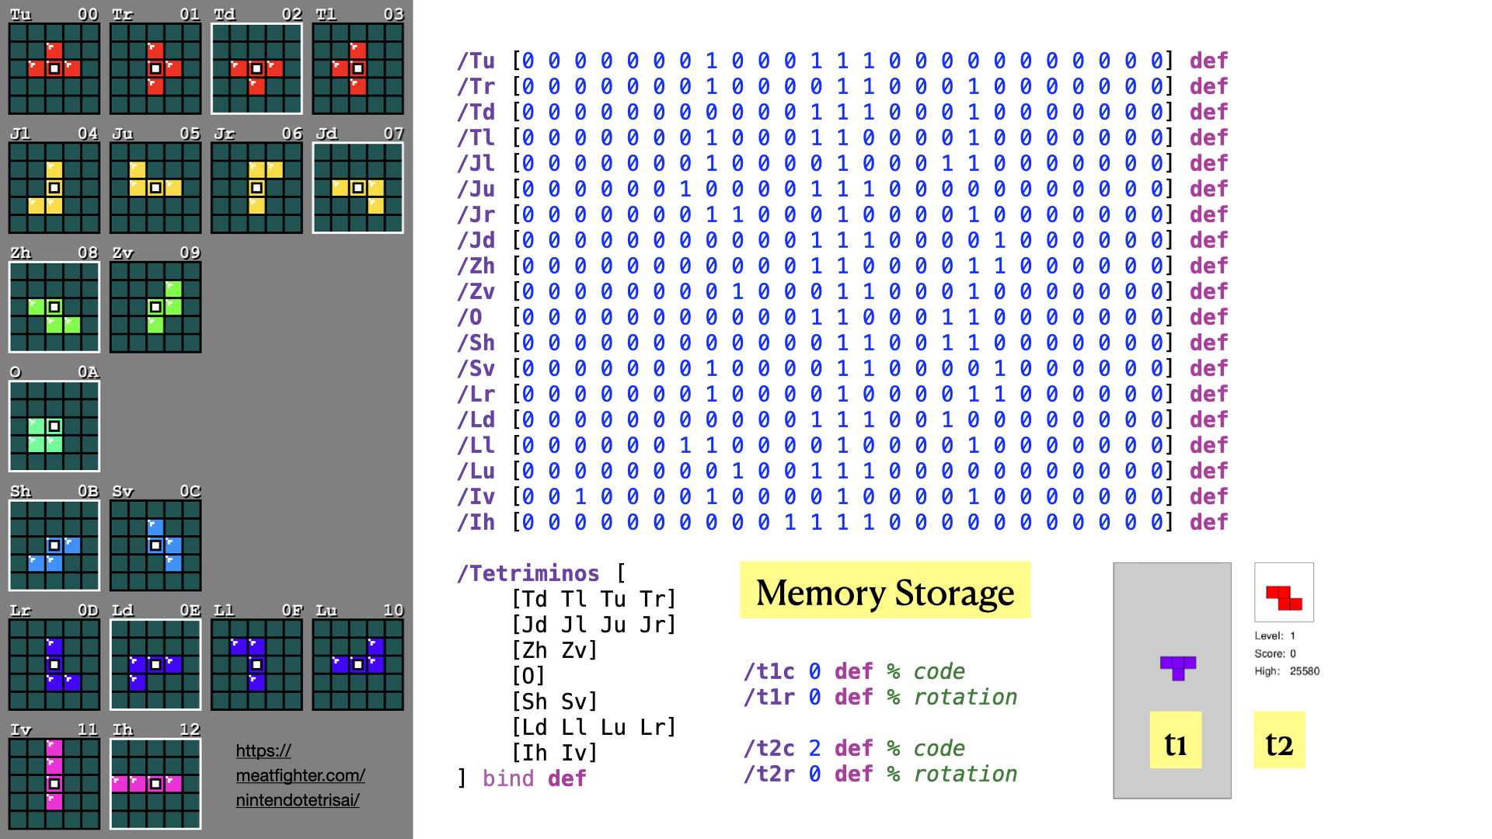Image resolution: width=1492 pixels, height=839 pixels.
Task: Click the /Zh definition name
Action: 476,266
